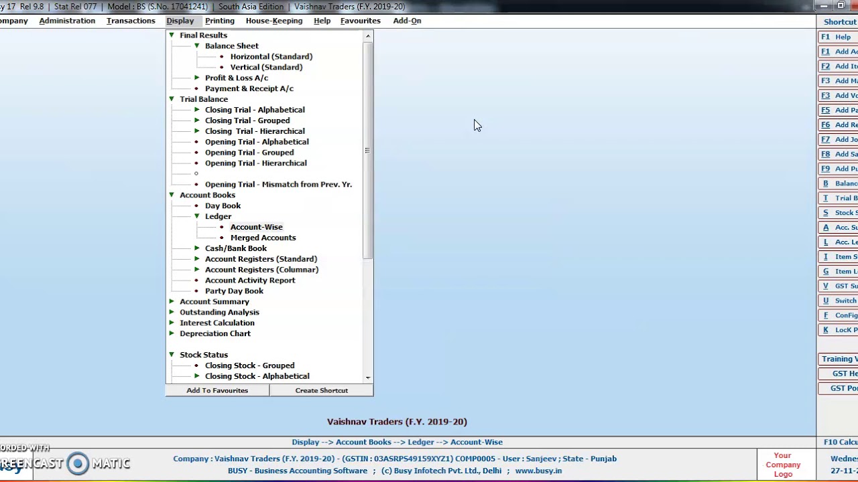Click the F8 Add Sales shortcut
This screenshot has width=858, height=482.
(x=838, y=155)
